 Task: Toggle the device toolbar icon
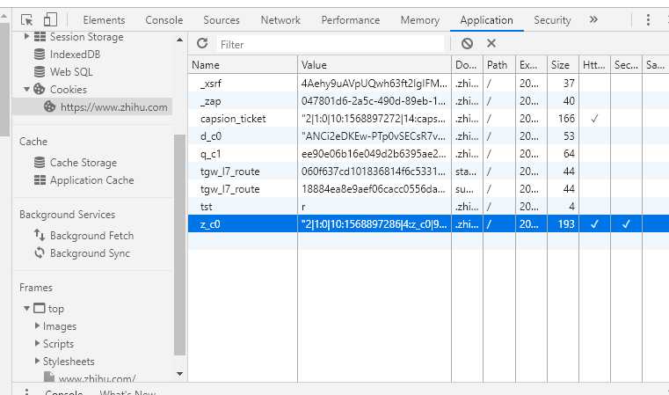(50, 19)
